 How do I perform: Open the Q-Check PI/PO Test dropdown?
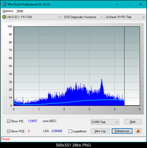pyautogui.click(x=125, y=17)
